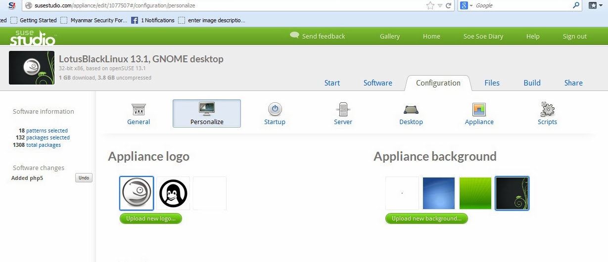Click Upload new background button
The width and height of the screenshot is (608, 262).
click(x=426, y=218)
